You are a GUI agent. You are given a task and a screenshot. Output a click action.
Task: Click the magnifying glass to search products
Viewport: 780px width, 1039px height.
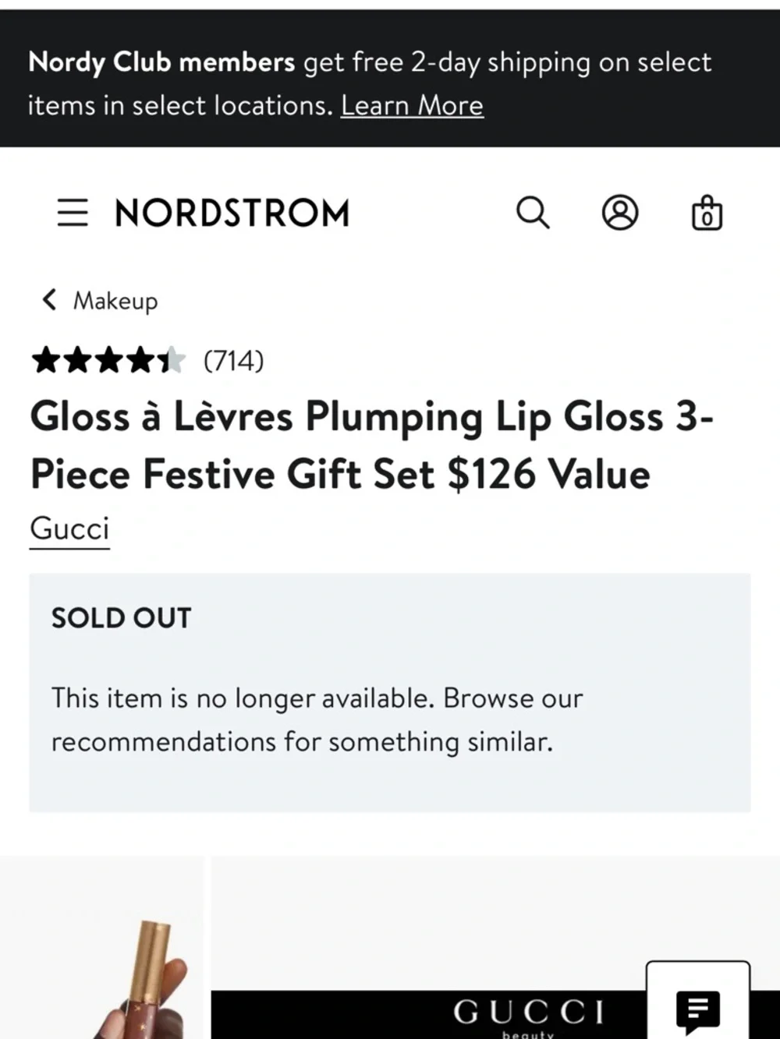(x=534, y=212)
